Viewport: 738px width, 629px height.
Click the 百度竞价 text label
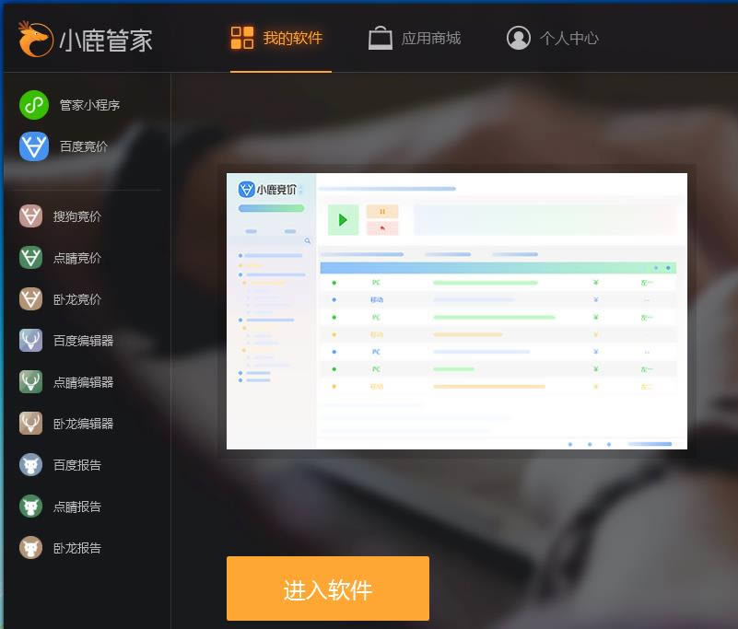(84, 146)
